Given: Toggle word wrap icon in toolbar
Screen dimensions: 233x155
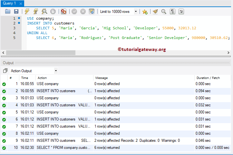Looking at the screenshot, I should point(181,12).
